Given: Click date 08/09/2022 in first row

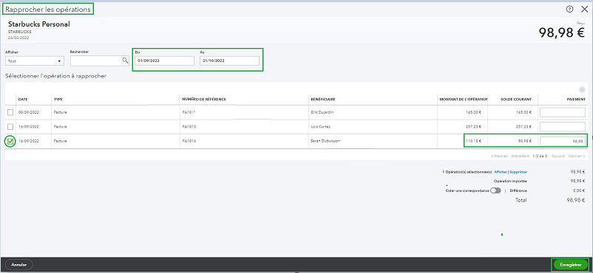Looking at the screenshot, I should point(29,112).
